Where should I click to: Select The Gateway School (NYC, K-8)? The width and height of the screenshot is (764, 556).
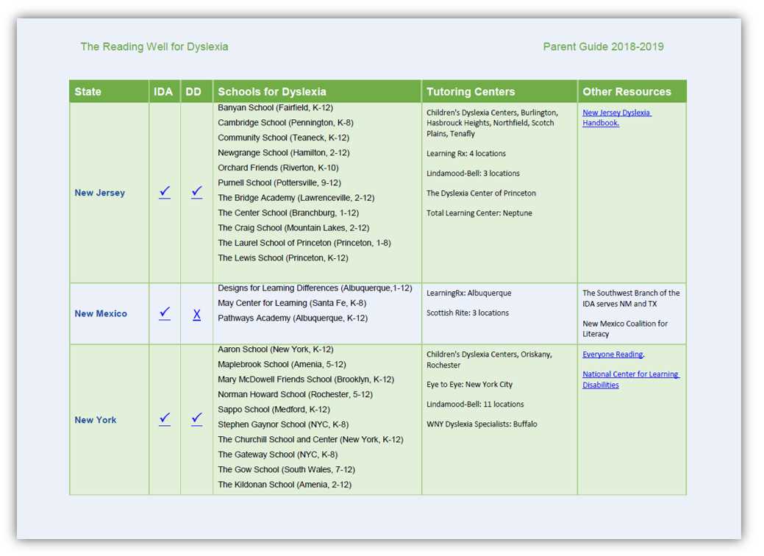[278, 455]
